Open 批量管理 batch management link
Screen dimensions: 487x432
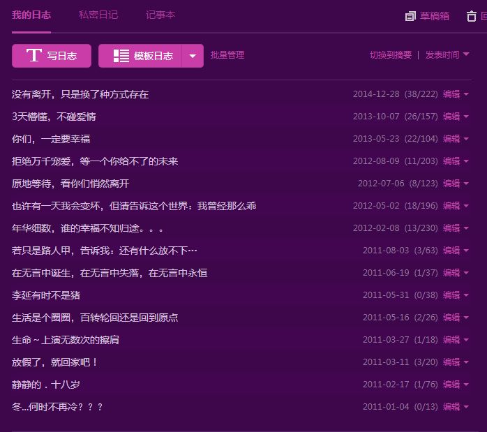click(227, 55)
